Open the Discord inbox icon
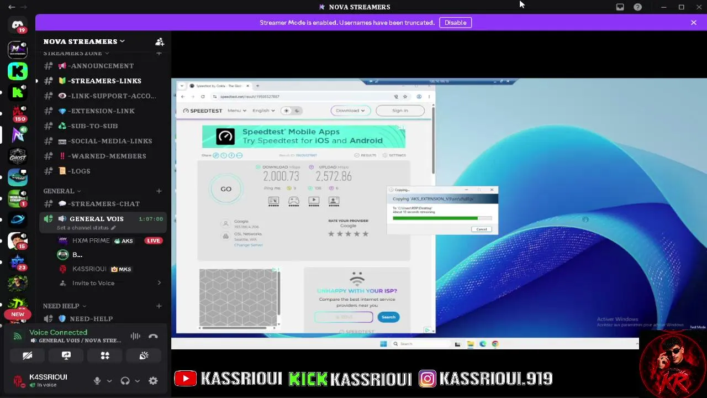 tap(620, 7)
